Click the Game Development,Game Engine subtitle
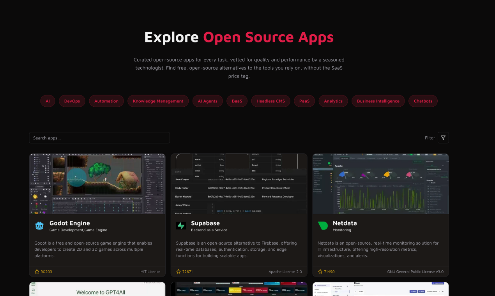The height and width of the screenshot is (296, 495). [x=78, y=230]
